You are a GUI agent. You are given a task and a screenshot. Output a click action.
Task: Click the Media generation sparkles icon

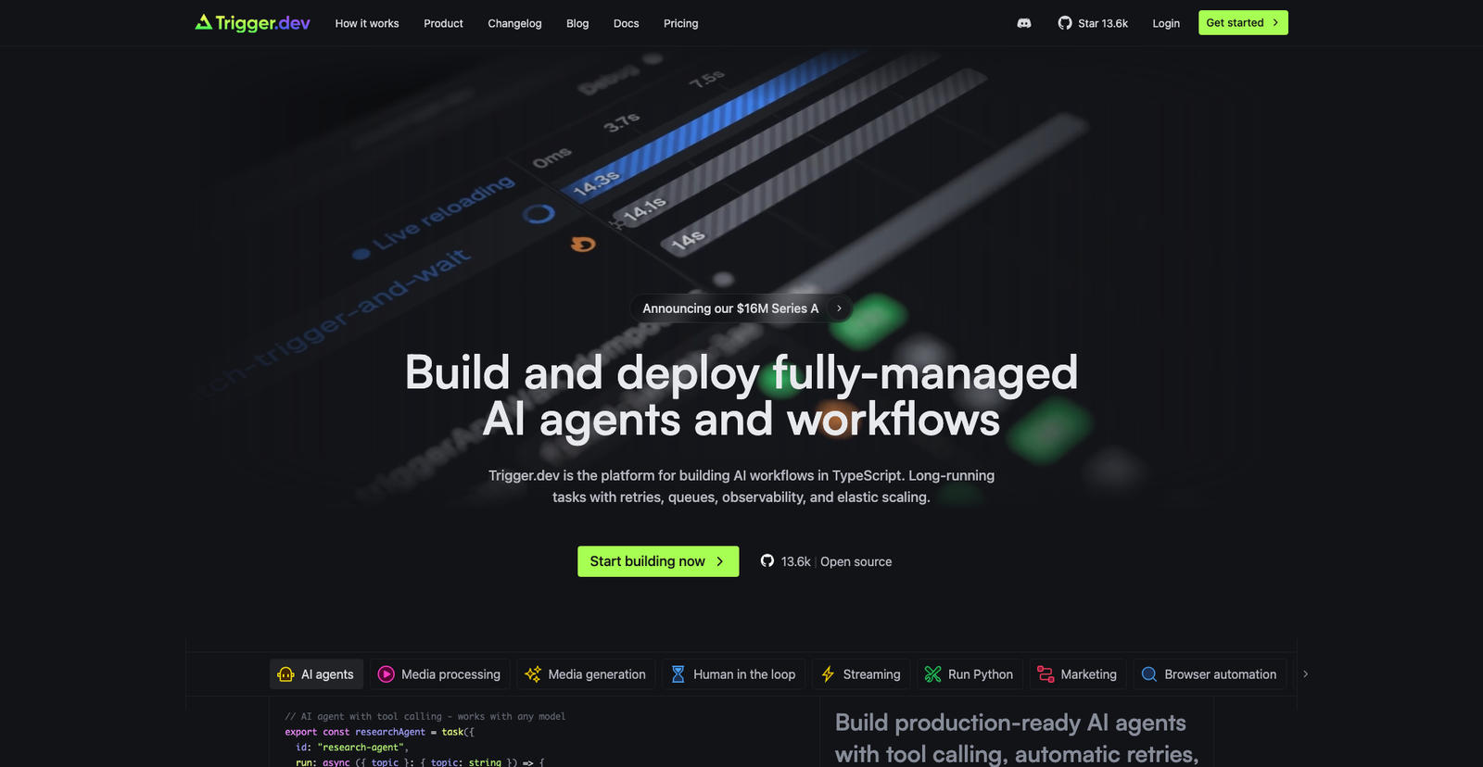[x=533, y=674]
